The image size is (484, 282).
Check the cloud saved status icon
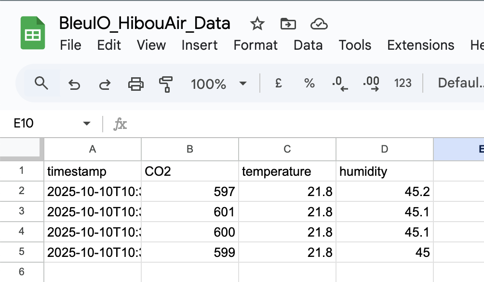[319, 24]
